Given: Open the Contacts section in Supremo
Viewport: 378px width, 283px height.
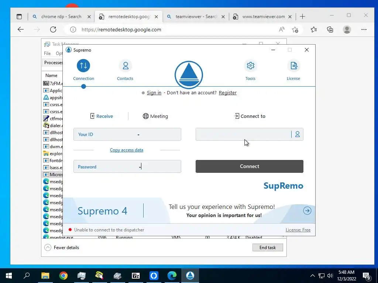Looking at the screenshot, I should click(125, 70).
